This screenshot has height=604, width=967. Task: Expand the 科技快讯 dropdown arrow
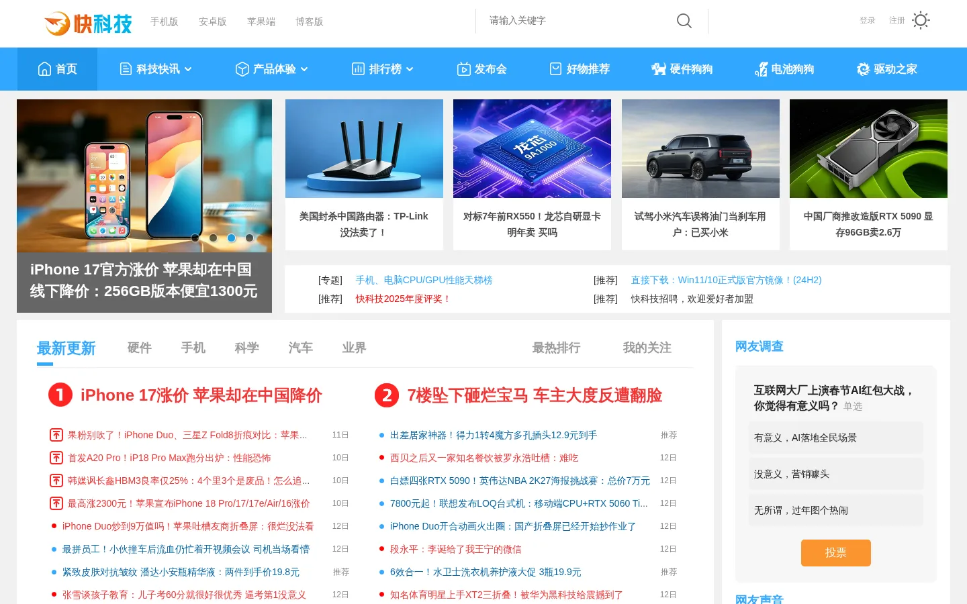(x=188, y=69)
